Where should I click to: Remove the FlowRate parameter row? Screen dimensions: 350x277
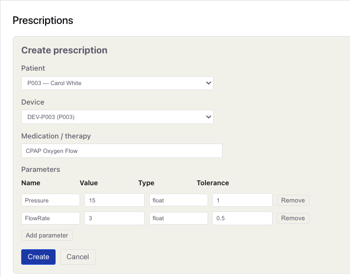(x=293, y=218)
